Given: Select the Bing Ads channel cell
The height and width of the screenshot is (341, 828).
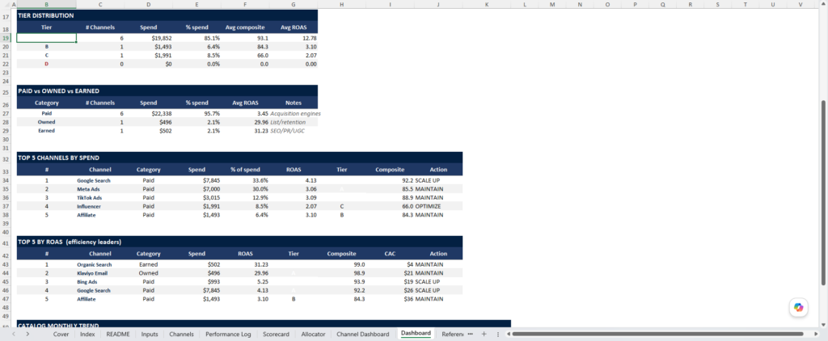Looking at the screenshot, I should 100,282.
